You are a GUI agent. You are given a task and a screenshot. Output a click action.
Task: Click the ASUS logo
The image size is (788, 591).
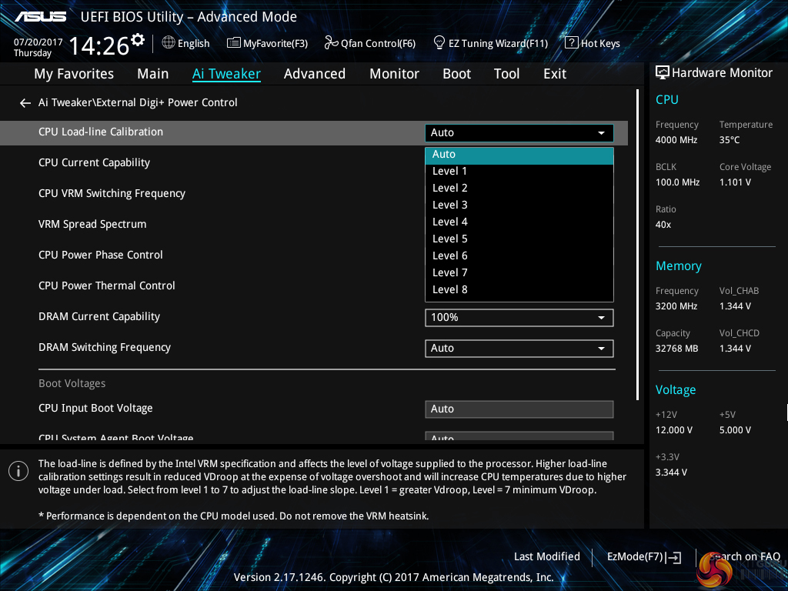pyautogui.click(x=41, y=17)
